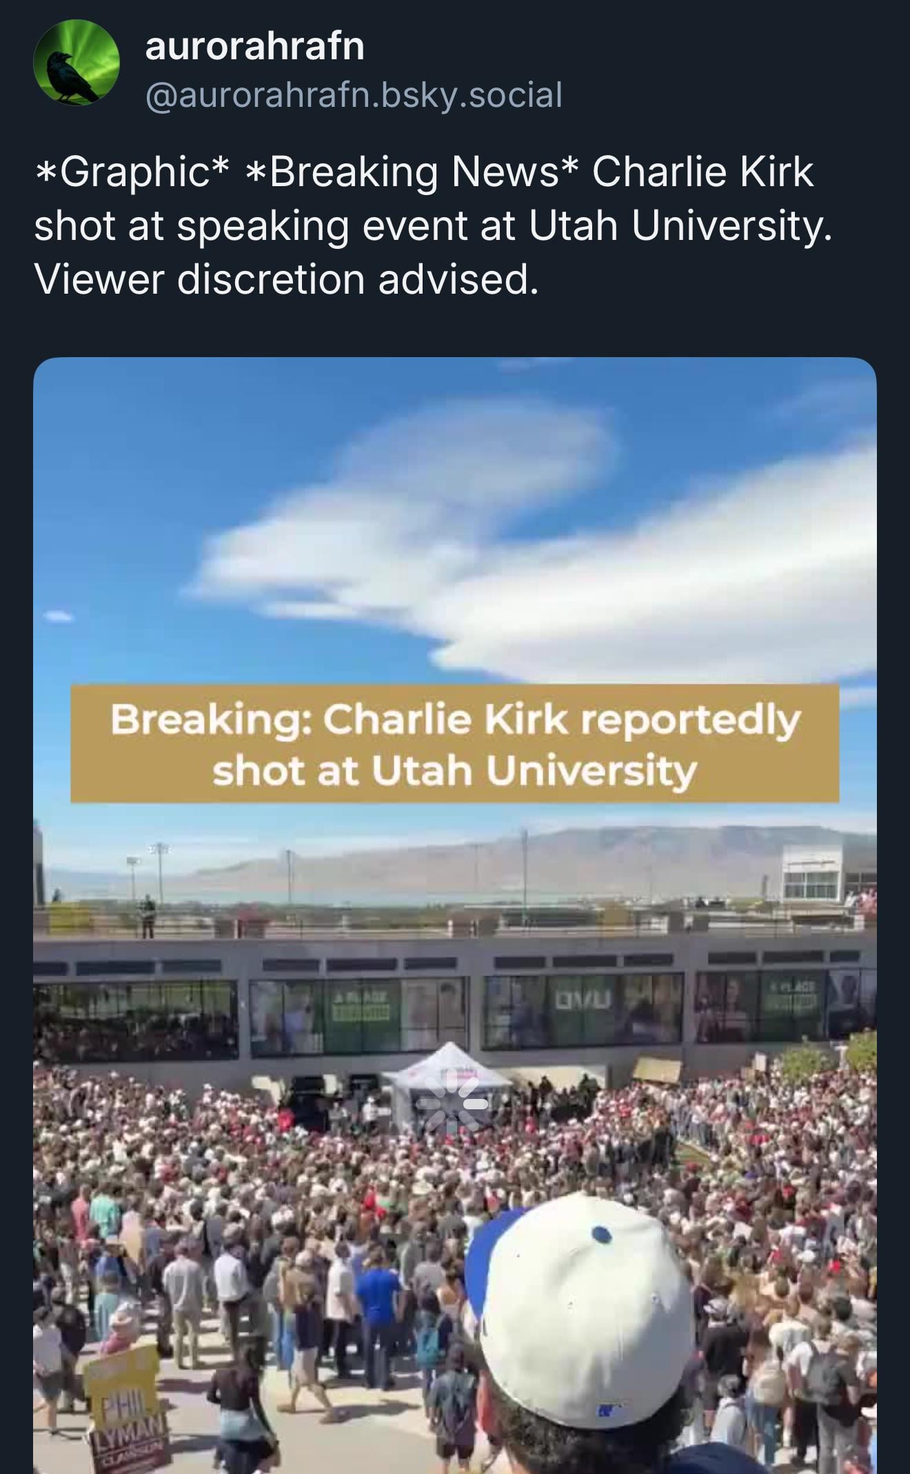Click the aurorahrafn display name
Viewport: 910px width, 1474px height.
(254, 46)
